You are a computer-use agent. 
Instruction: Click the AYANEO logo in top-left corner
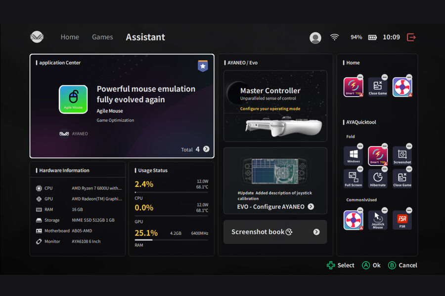[x=37, y=37]
